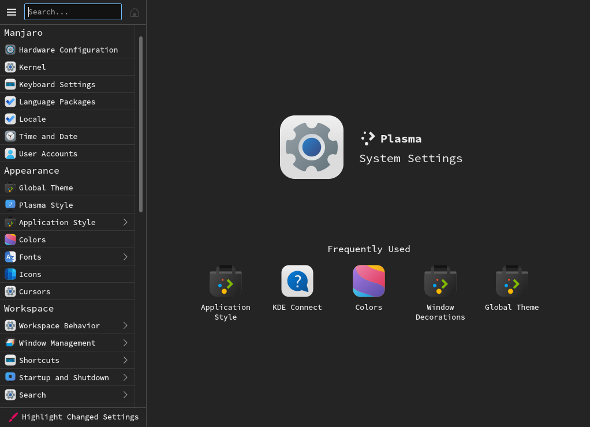The width and height of the screenshot is (590, 427).
Task: Expand Window Management chevron
Action: coord(125,343)
